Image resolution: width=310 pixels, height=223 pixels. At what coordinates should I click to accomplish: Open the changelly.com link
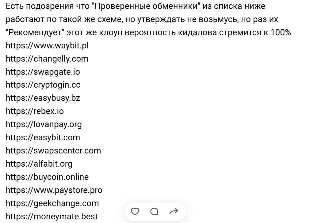tap(47, 59)
